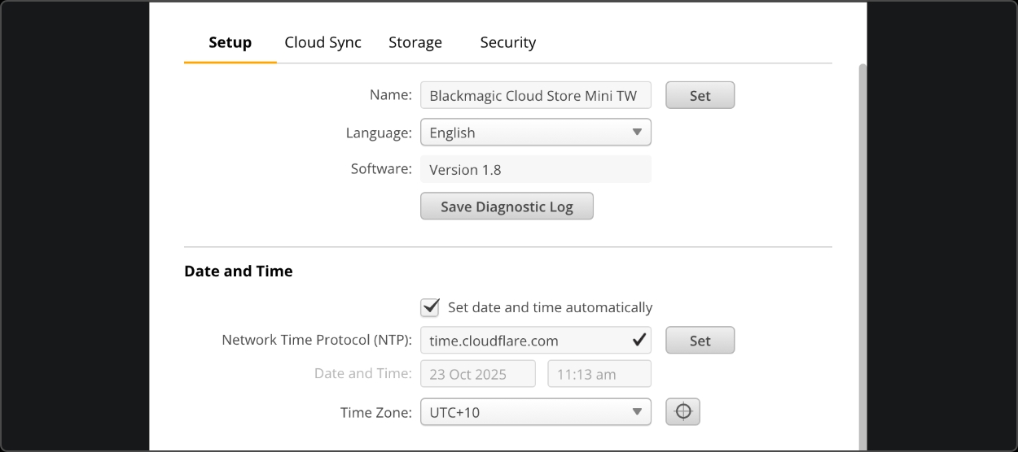Image resolution: width=1018 pixels, height=452 pixels.
Task: Click the Network Time Protocol input field
Action: [535, 341]
